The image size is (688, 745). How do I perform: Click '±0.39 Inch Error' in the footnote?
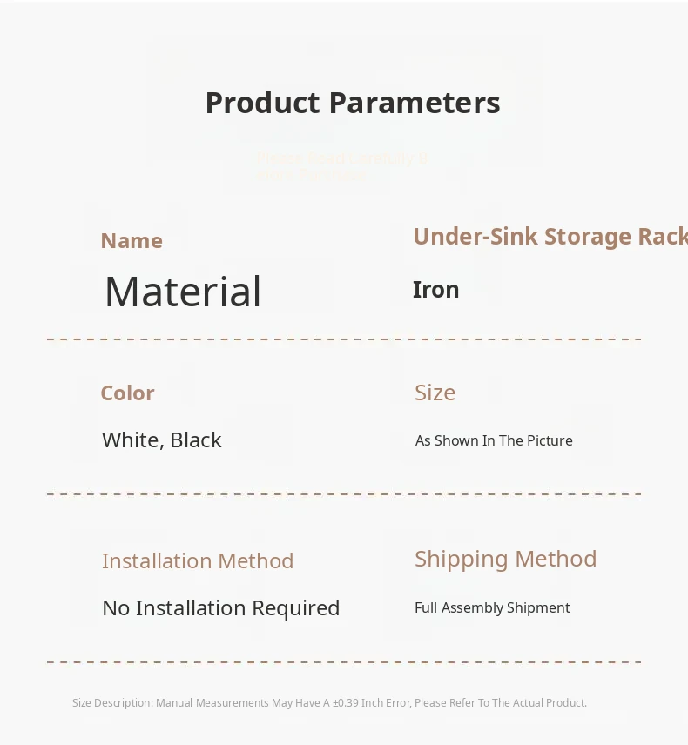tap(372, 703)
